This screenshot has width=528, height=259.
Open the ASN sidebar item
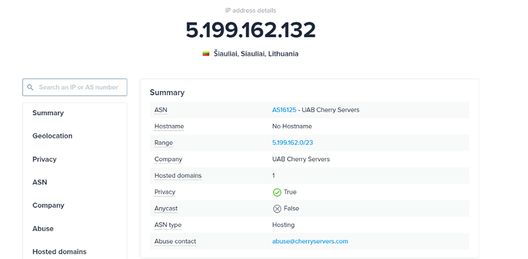pos(40,182)
